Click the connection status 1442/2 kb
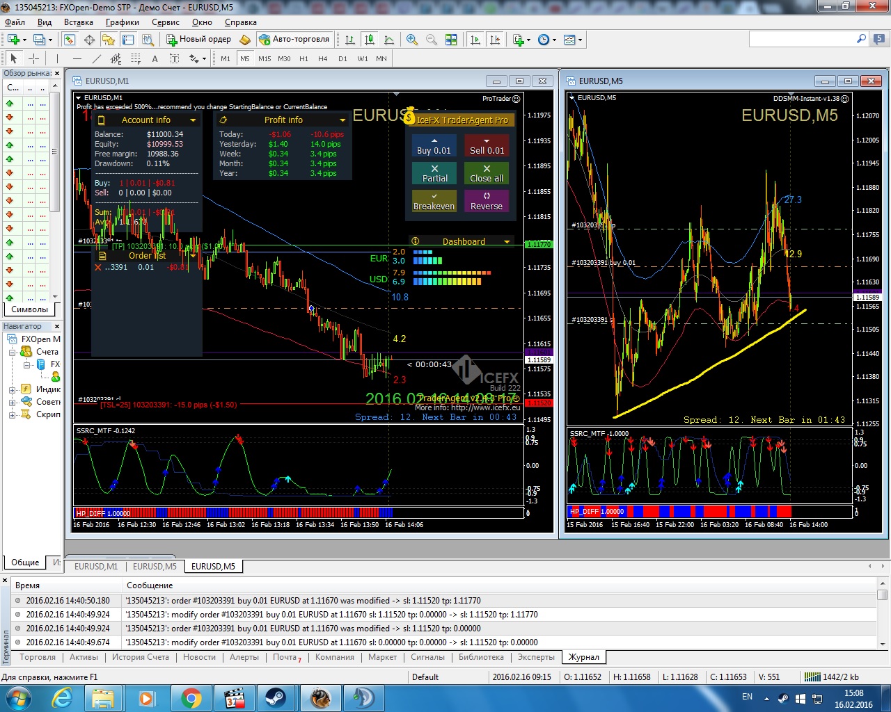 (832, 677)
